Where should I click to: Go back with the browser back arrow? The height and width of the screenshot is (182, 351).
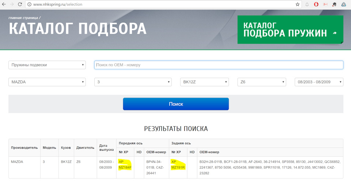(x=4, y=4)
